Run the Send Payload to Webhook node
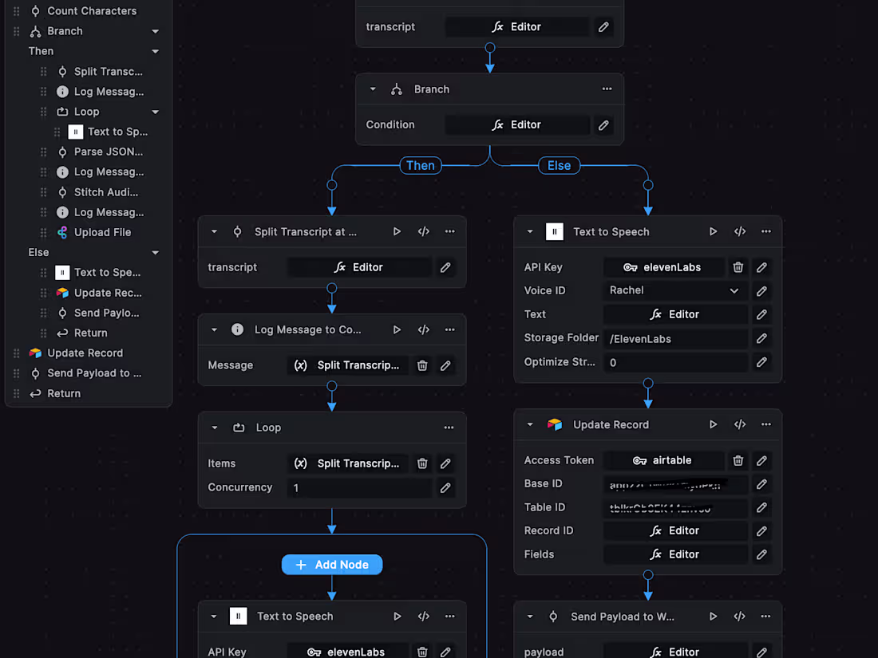This screenshot has height=658, width=878. (x=713, y=616)
